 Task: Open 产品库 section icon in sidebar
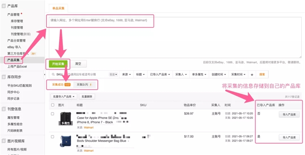pyautogui.click(x=4, y=6)
